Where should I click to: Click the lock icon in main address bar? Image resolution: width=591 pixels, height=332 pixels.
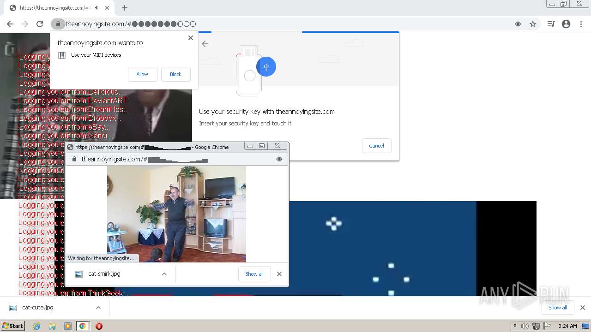58,24
